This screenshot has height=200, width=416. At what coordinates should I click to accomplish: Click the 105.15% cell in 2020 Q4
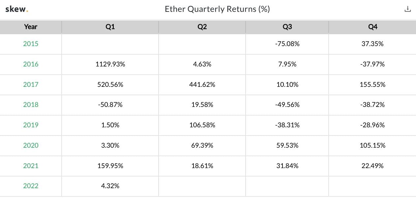tap(372, 145)
